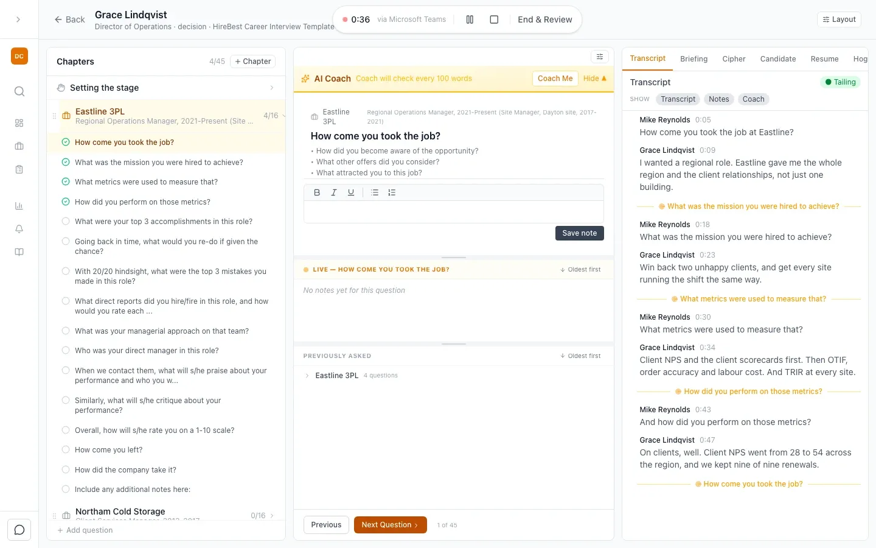Collapse the Eastline 3PL chapter
The image size is (876, 548).
tap(283, 116)
